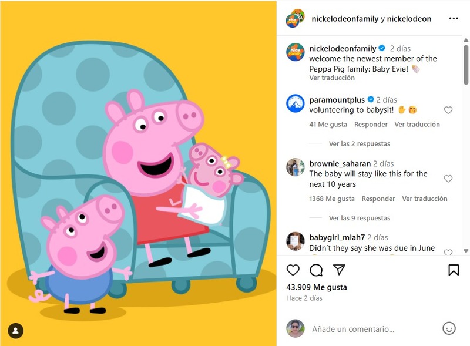Open the emoji picker in comment box
Viewport: 470px width, 346px height.
click(449, 328)
